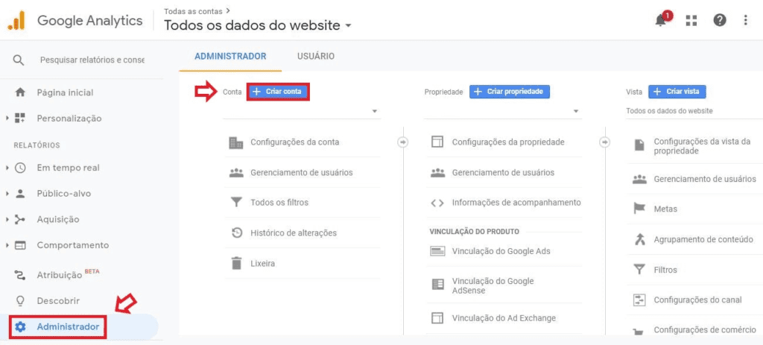The width and height of the screenshot is (763, 345).
Task: Open the Todas as contas breadcrumb
Action: (197, 10)
